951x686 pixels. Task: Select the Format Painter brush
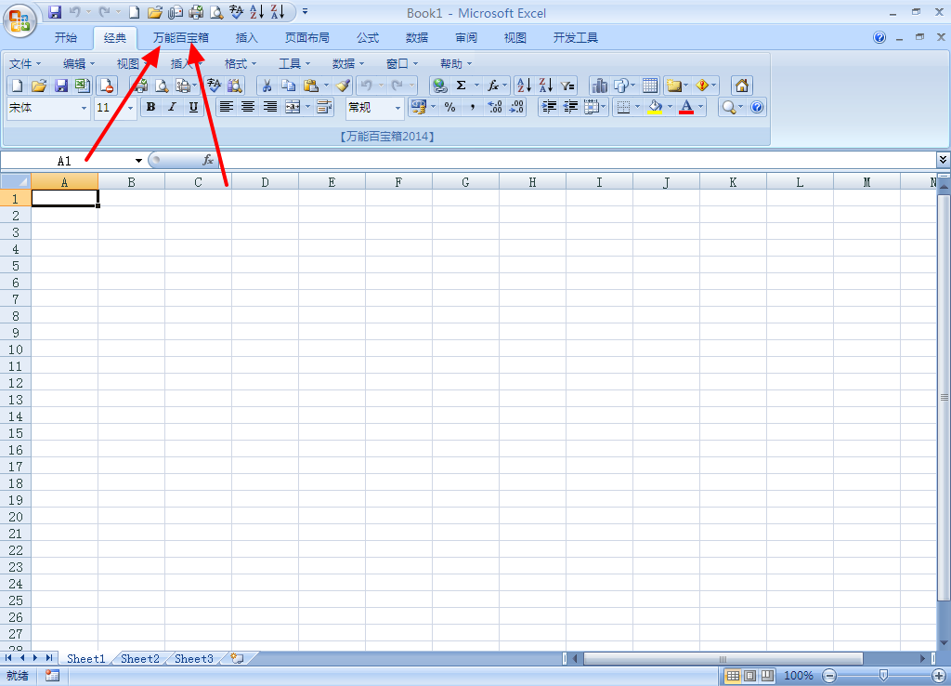click(x=344, y=86)
